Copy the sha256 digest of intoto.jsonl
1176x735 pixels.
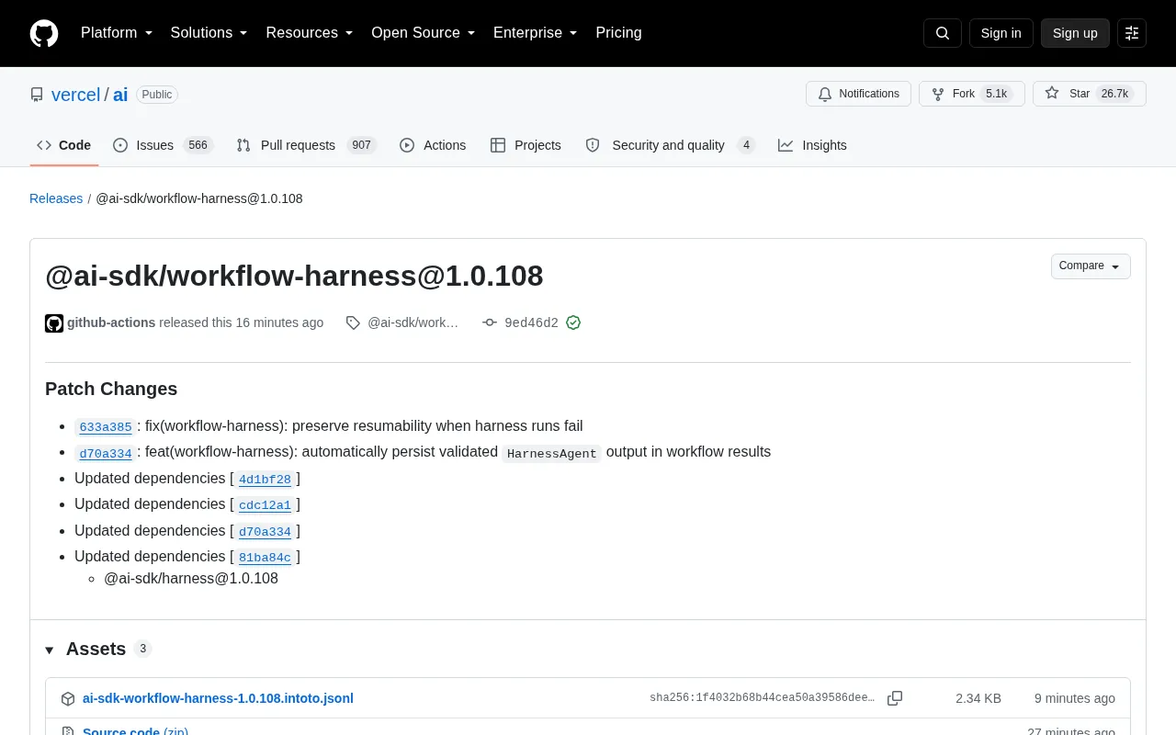(x=895, y=698)
